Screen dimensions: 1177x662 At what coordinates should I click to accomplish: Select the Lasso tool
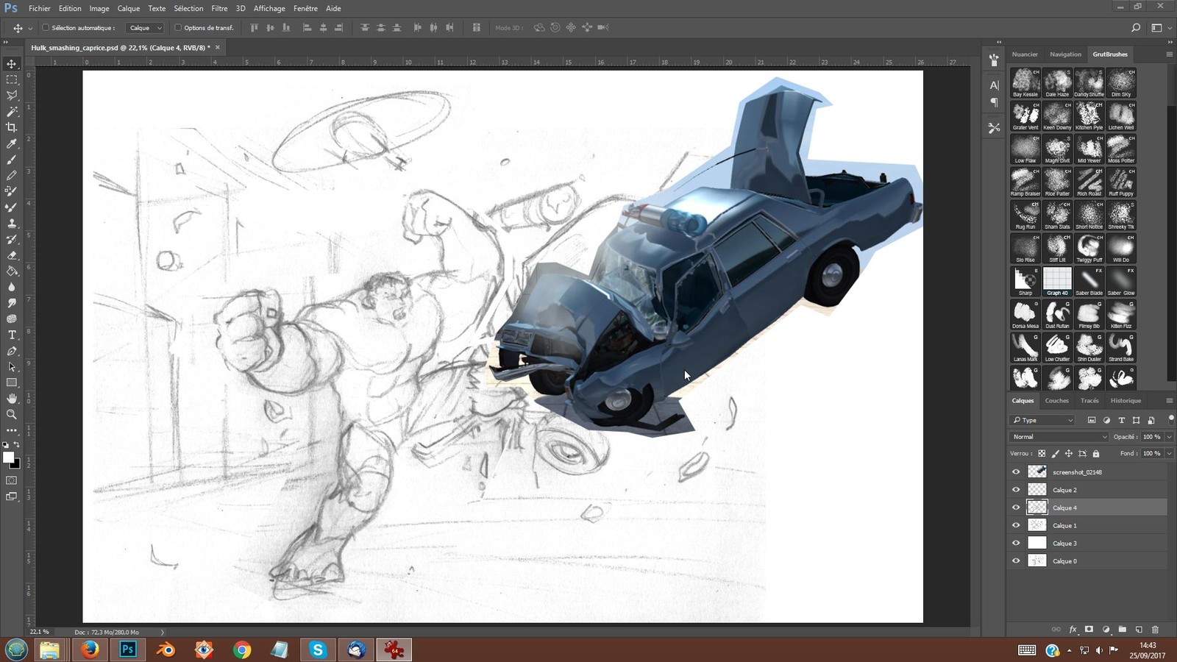tap(12, 96)
